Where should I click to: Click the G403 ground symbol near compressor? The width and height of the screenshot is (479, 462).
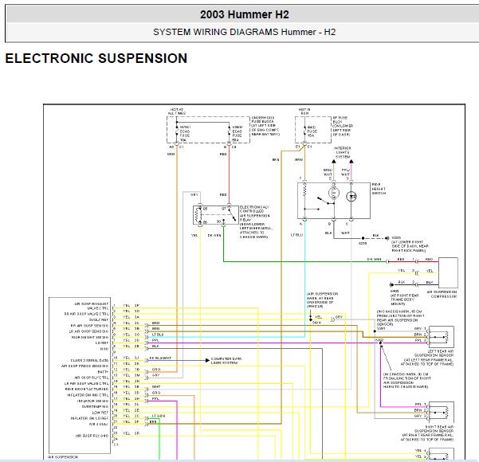point(391,284)
